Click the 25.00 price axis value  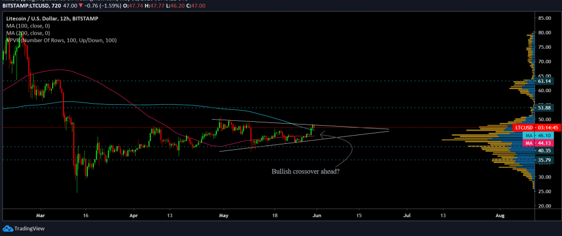tap(543, 191)
